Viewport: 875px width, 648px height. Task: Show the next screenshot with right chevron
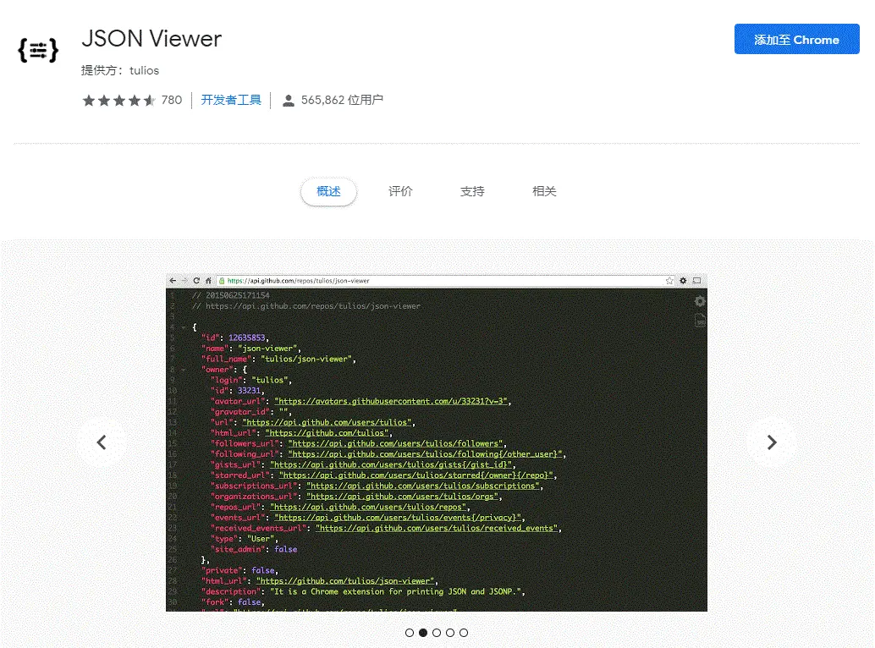(x=772, y=442)
